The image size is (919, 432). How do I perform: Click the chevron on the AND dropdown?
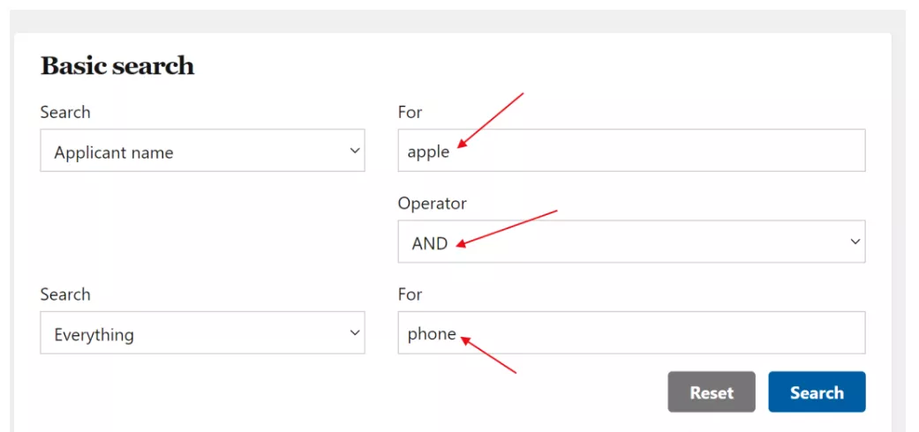tap(855, 242)
